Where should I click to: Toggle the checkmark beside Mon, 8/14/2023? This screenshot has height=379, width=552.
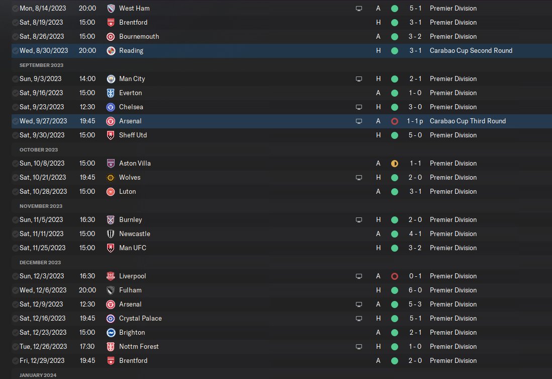[15, 9]
